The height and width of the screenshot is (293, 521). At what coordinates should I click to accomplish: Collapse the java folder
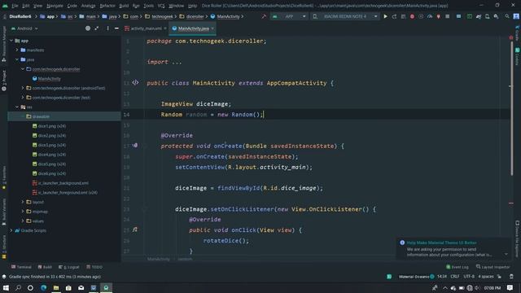click(17, 59)
